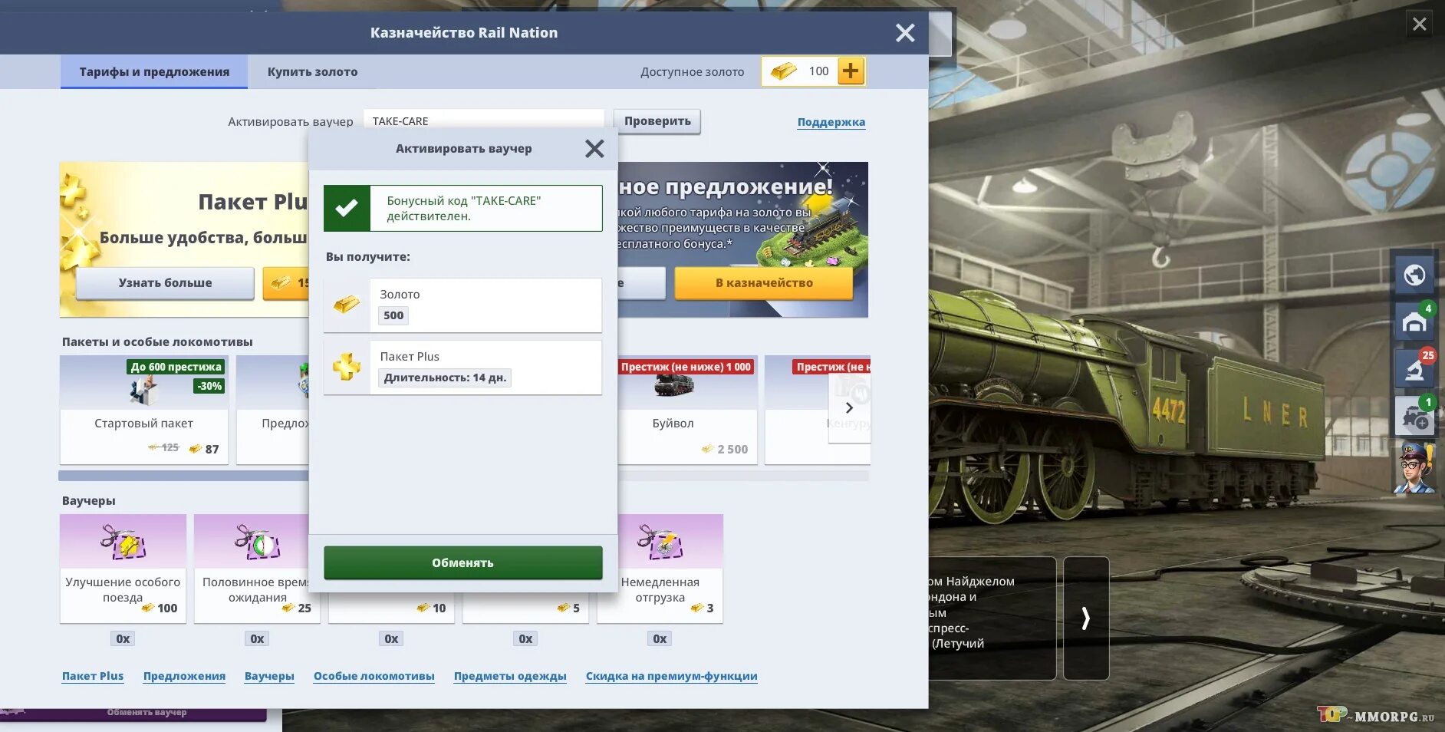Click the scissors voucher icon on Улучшение особого поезда
The width and height of the screenshot is (1445, 732).
coord(123,541)
